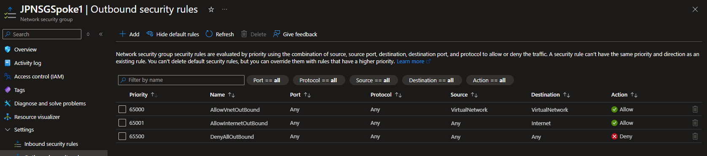Open Give feedback

[x=295, y=34]
